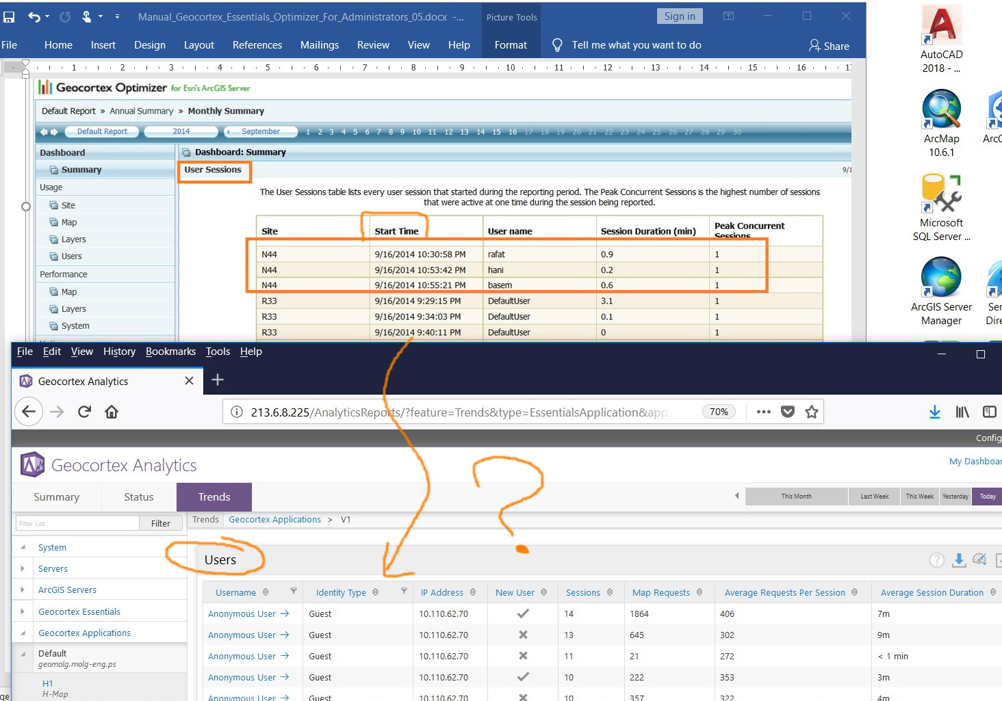
Task: Open the Firefox Downloads panel
Action: 935,412
